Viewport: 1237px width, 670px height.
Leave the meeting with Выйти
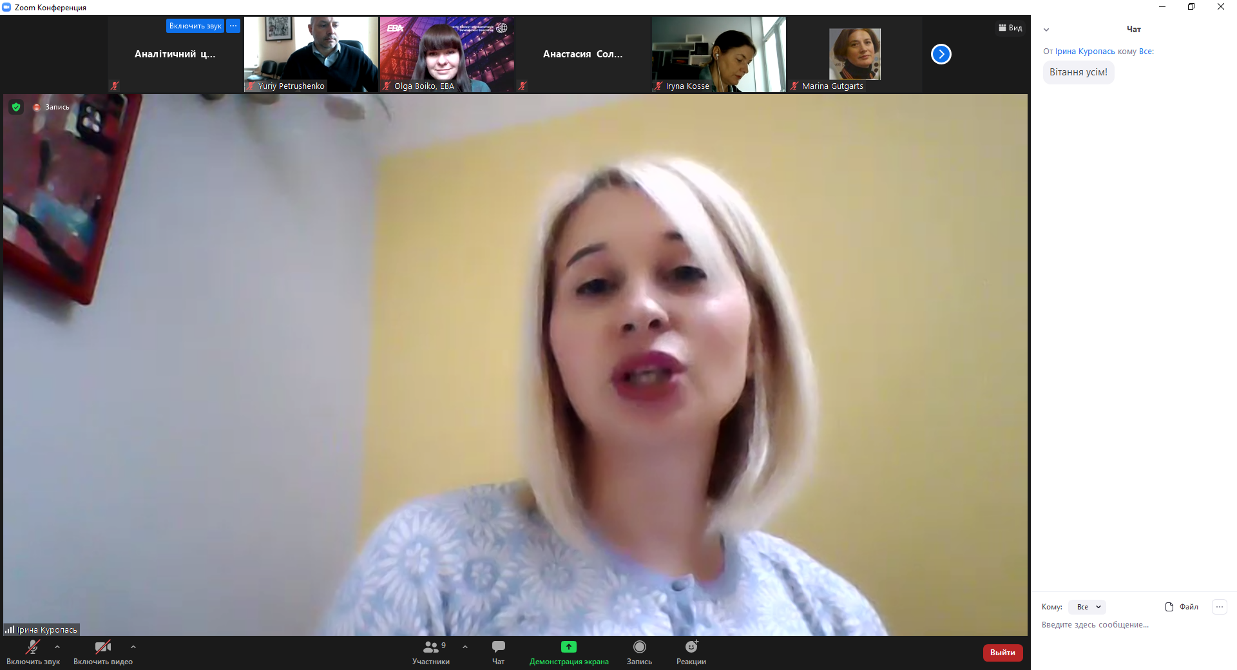click(x=1002, y=653)
